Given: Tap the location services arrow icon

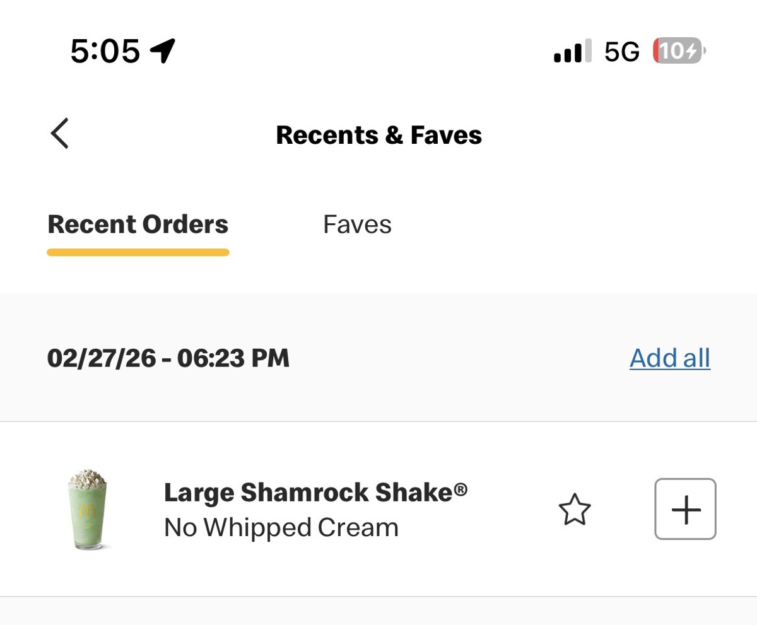Looking at the screenshot, I should click(163, 50).
